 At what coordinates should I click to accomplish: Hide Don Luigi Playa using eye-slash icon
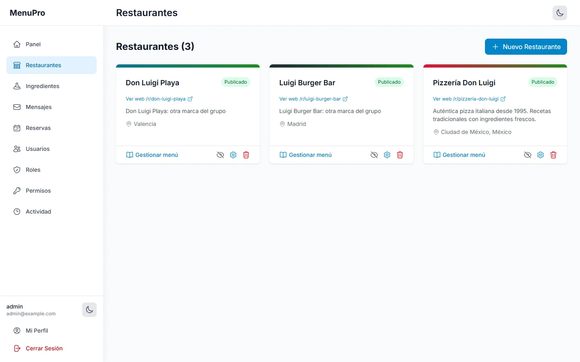point(220,155)
